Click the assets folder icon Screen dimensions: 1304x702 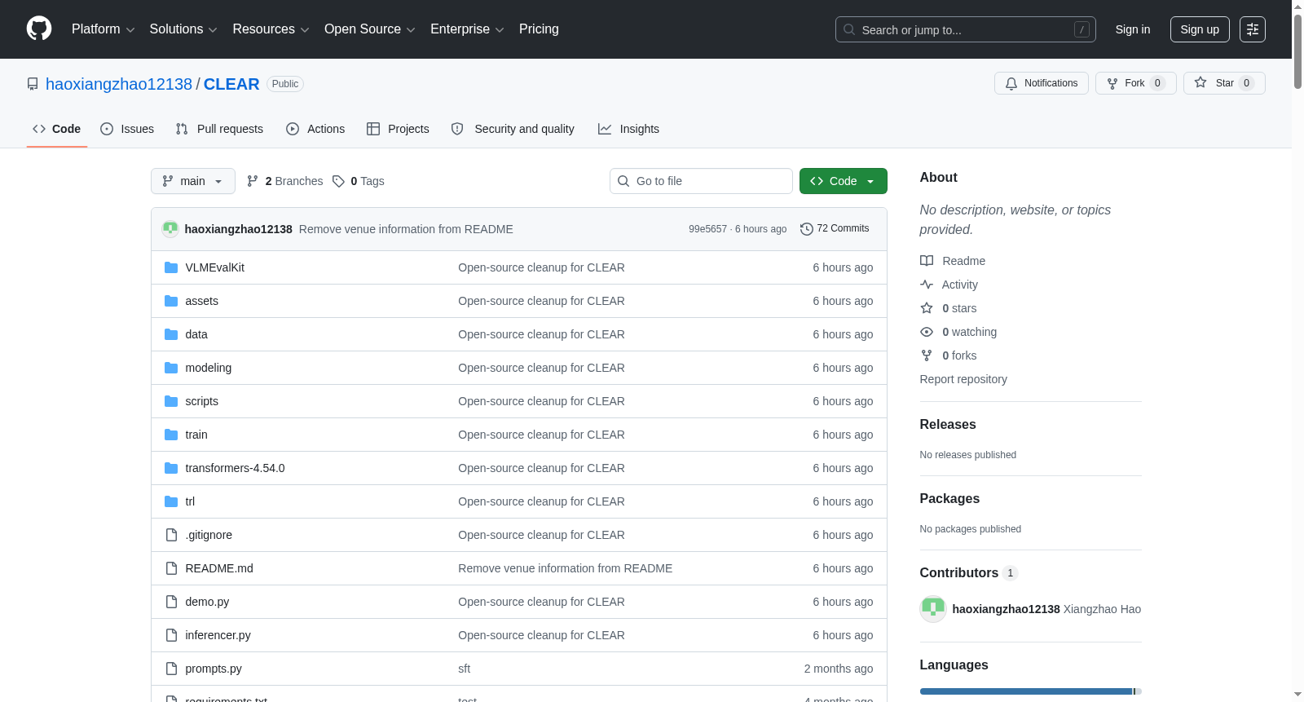(x=171, y=301)
